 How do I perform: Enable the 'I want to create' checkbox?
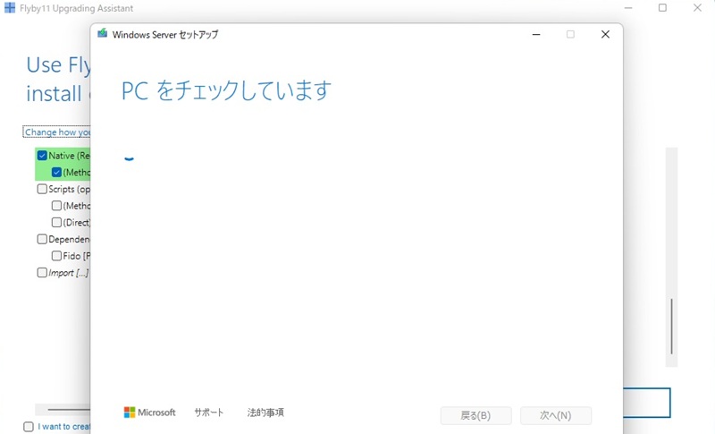[29, 427]
